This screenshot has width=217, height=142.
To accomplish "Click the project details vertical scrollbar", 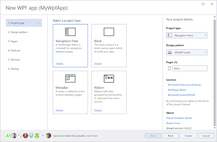I will [215, 73].
